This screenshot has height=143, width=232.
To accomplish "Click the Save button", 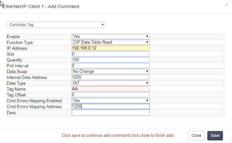I will [x=215, y=135].
